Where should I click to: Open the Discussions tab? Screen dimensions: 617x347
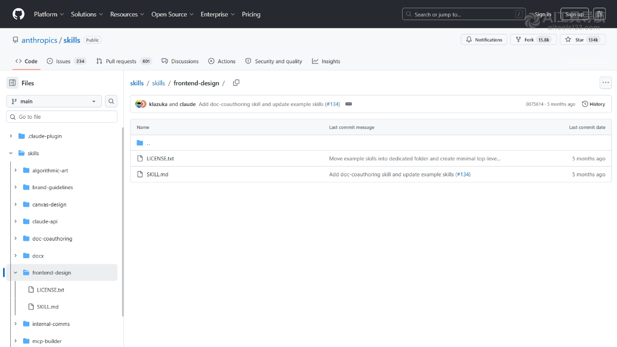(180, 61)
